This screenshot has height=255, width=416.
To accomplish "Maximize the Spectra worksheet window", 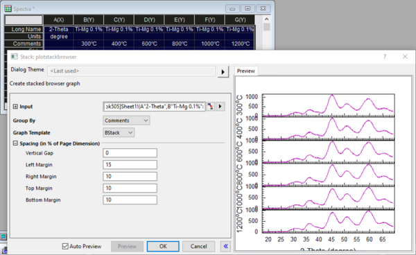I will tap(248, 9).
